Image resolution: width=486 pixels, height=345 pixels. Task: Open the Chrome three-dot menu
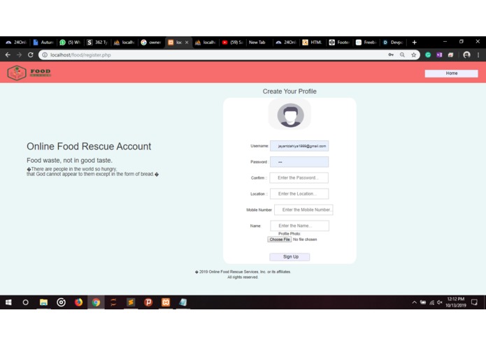[478, 54]
